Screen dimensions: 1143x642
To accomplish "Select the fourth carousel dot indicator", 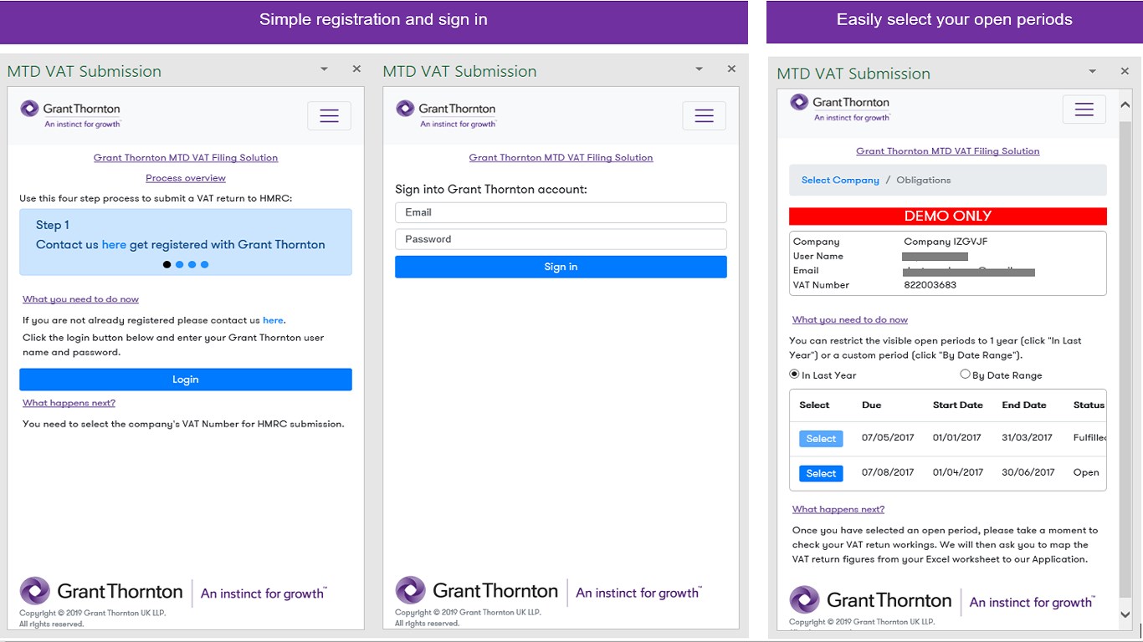I will tap(204, 264).
